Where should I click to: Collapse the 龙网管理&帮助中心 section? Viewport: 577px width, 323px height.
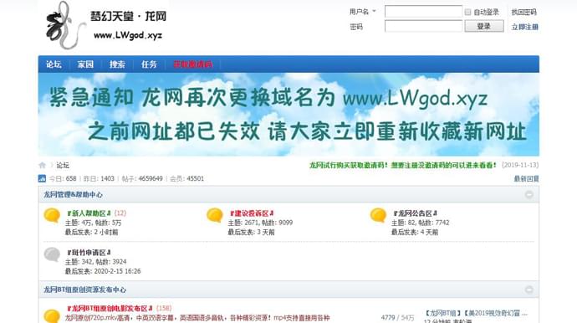(529, 194)
